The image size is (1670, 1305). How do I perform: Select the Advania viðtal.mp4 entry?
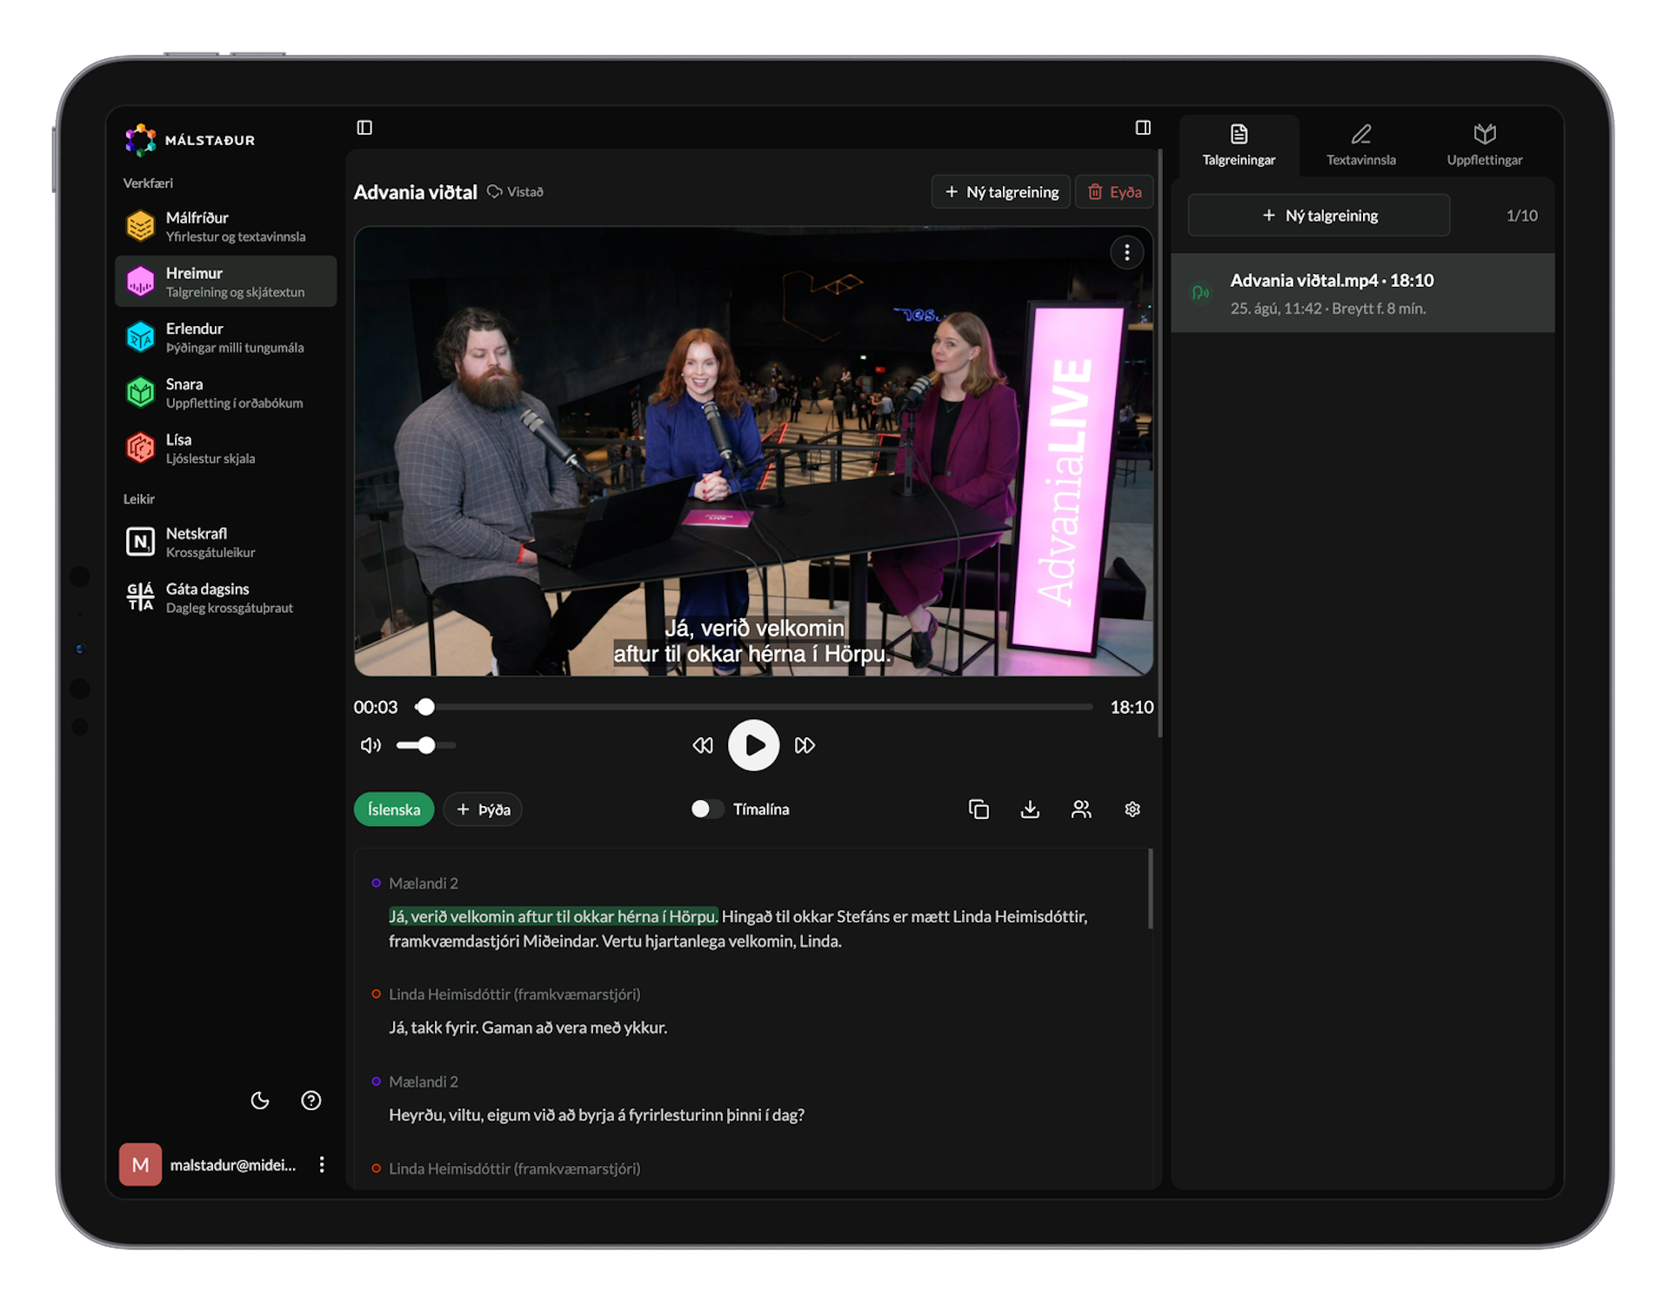click(x=1362, y=293)
